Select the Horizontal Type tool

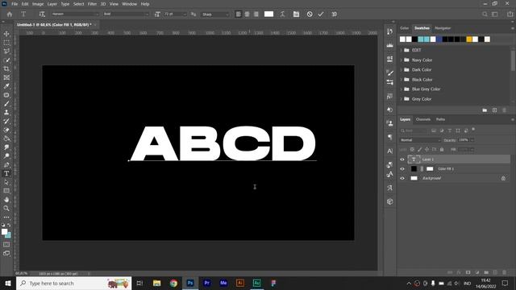pyautogui.click(x=6, y=174)
